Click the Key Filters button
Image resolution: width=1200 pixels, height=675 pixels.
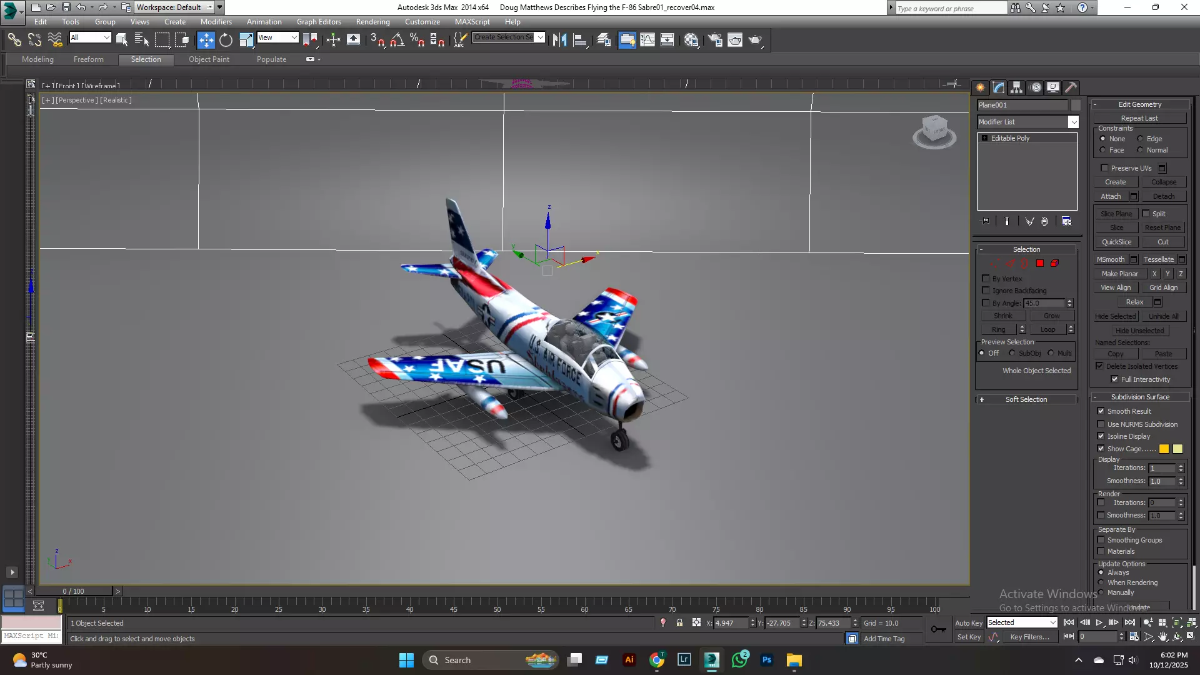[x=1029, y=637]
